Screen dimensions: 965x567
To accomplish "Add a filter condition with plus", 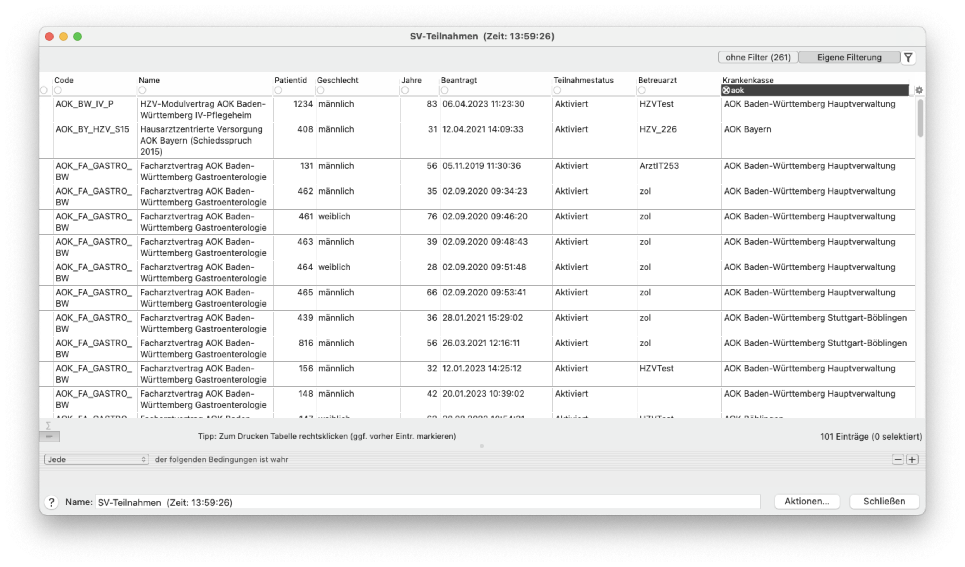I will click(912, 459).
